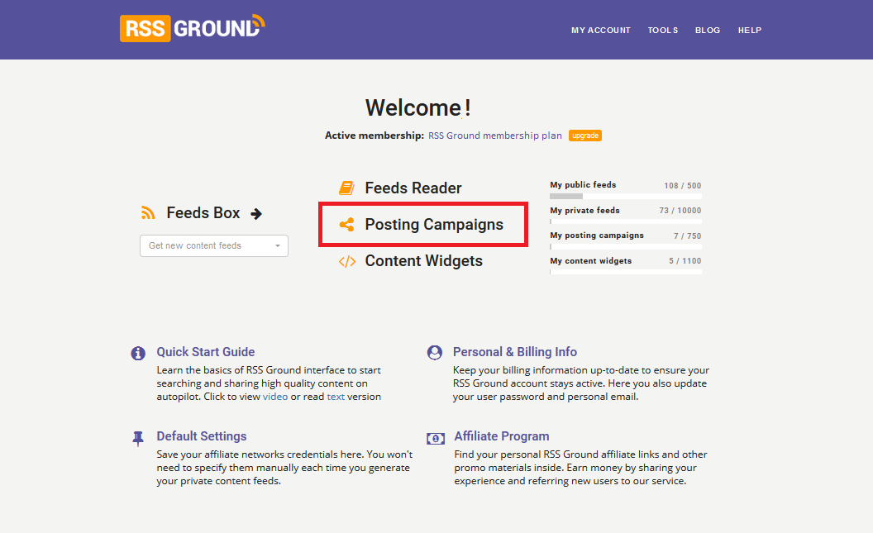The image size is (873, 533).
Task: Open Default Settings
Action: pyautogui.click(x=202, y=436)
